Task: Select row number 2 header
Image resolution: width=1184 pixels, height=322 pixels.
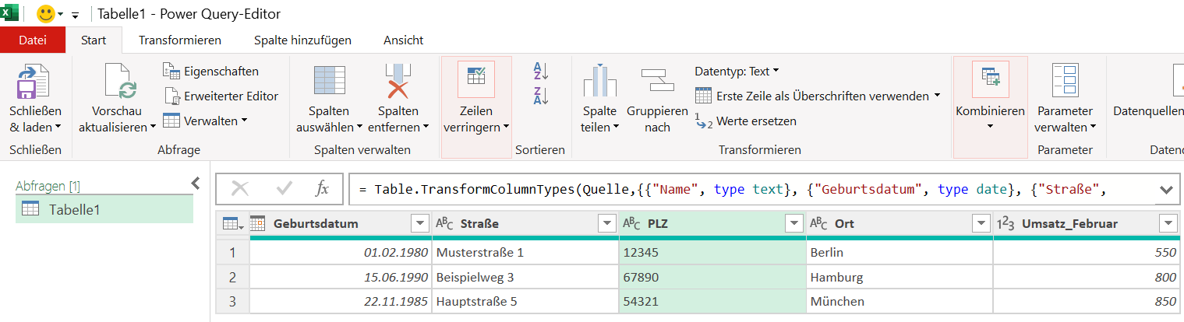Action: pos(232,277)
